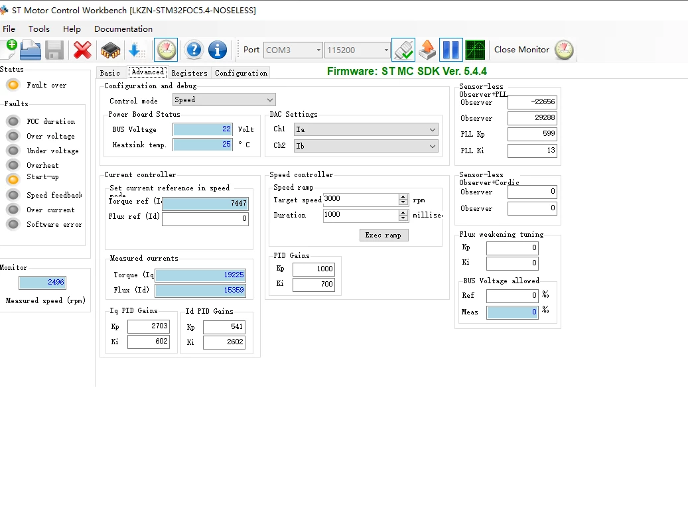Open a project with the folder icon
The image size is (688, 520).
click(x=31, y=50)
